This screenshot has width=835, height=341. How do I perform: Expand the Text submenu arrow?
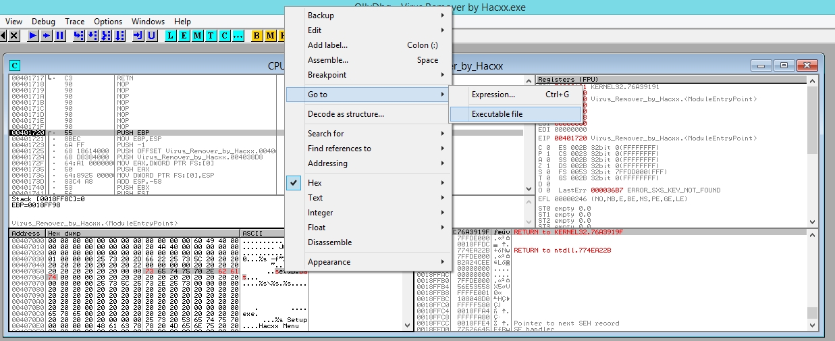pyautogui.click(x=443, y=198)
